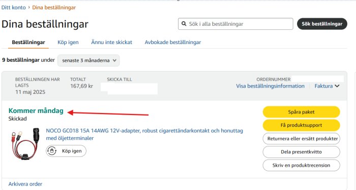Switch to the Beställningar tab
356x190 pixels.
[28, 42]
